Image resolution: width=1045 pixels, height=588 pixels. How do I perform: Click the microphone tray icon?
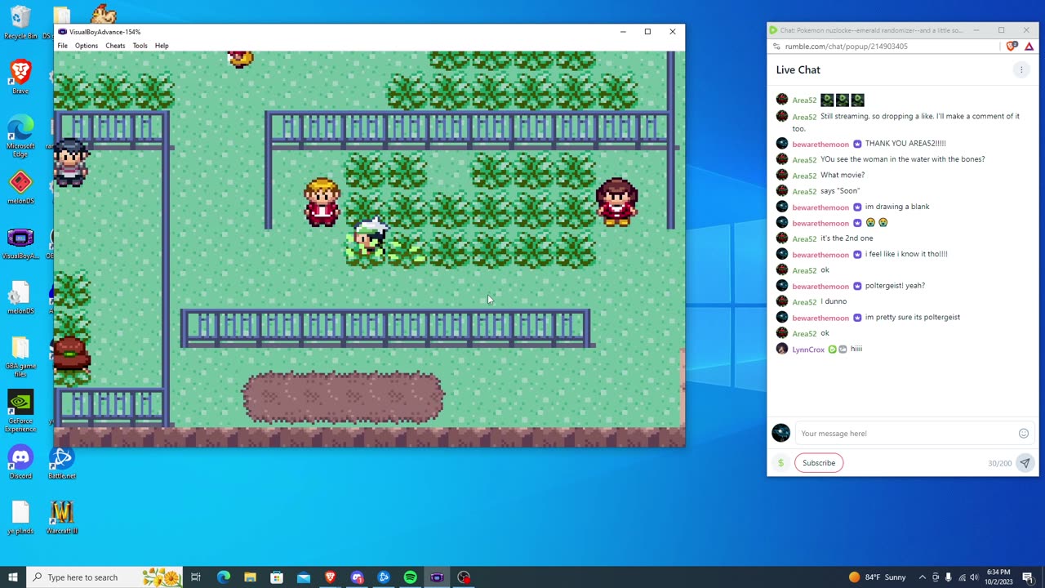[948, 577]
